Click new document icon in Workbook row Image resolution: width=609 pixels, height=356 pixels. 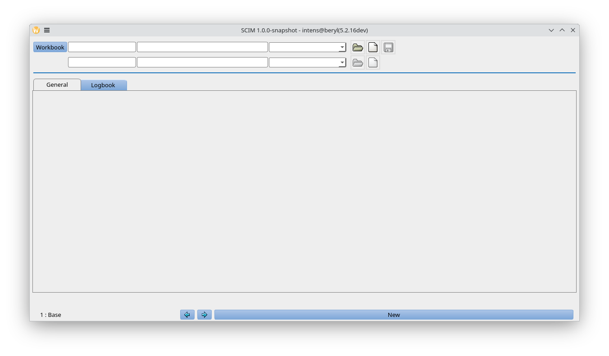373,47
